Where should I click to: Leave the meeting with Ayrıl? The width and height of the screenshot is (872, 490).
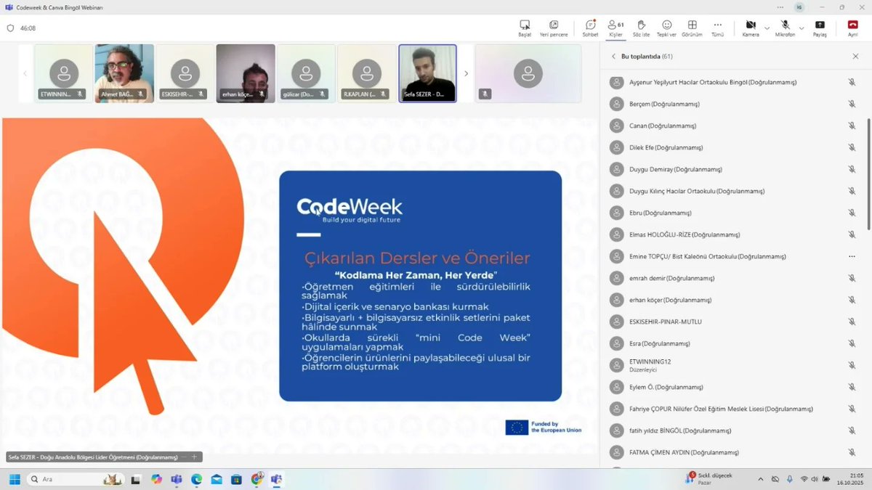click(x=853, y=28)
